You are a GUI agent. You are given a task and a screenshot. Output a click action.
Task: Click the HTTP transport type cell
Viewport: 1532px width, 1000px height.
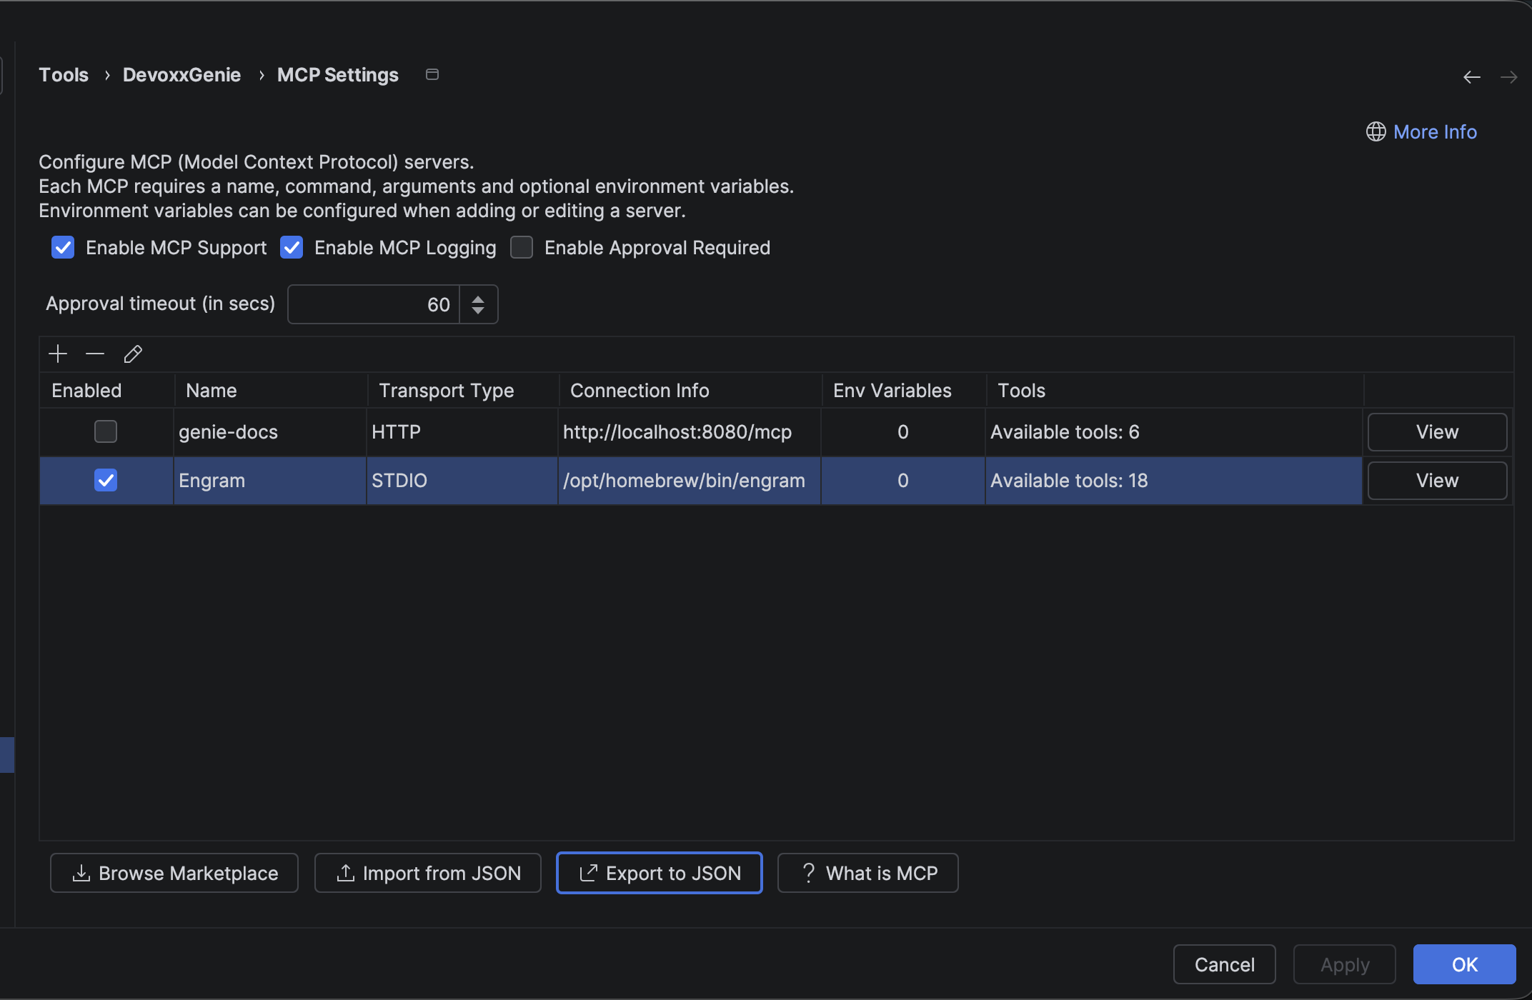click(462, 432)
